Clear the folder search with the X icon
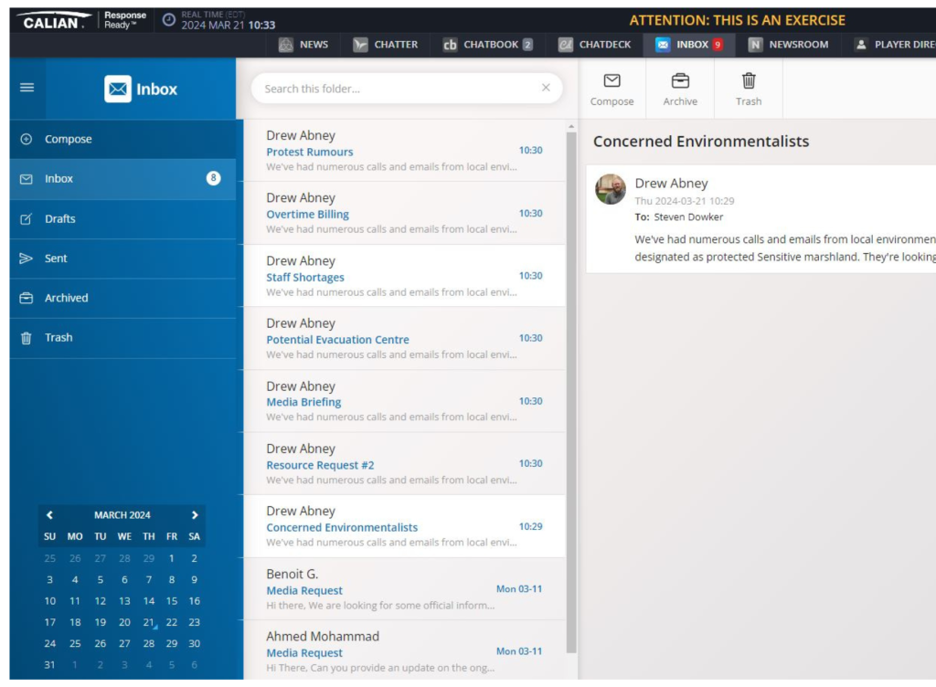Image resolution: width=936 pixels, height=687 pixels. tap(546, 88)
